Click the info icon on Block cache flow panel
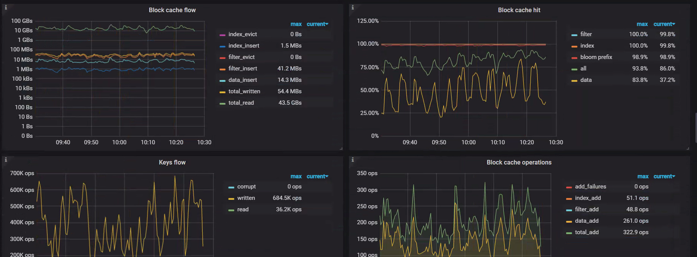The image size is (697, 257). [x=6, y=7]
